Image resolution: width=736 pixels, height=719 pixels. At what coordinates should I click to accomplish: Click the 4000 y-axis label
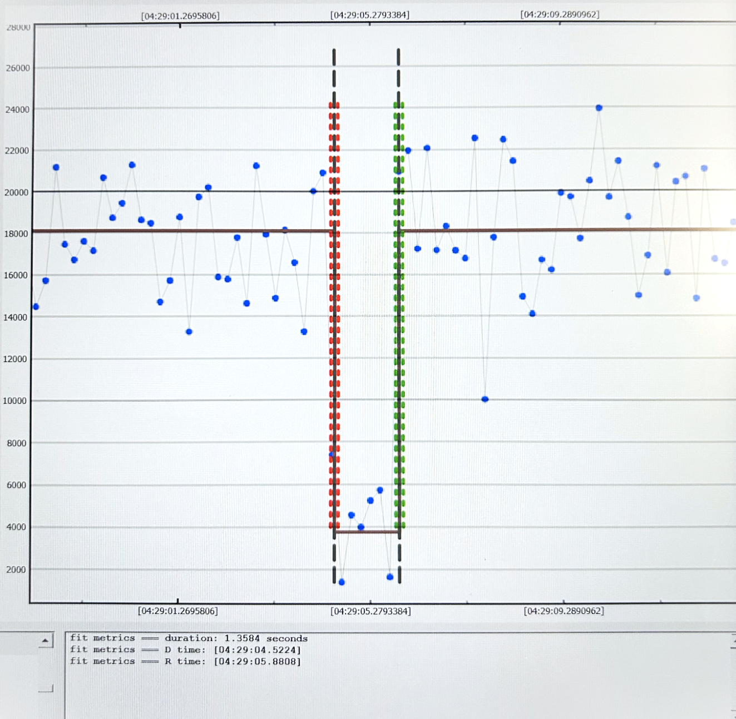coord(16,527)
